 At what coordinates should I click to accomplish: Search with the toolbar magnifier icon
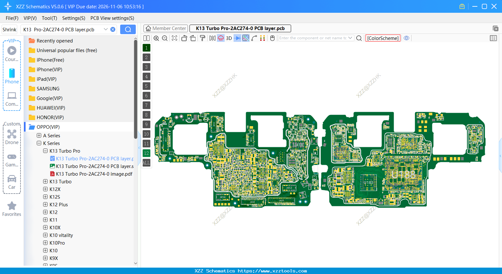359,38
